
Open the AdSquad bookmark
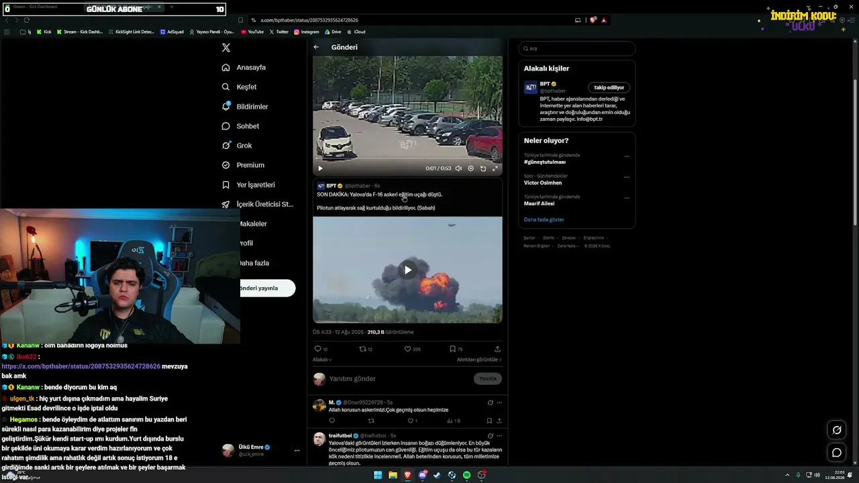click(172, 32)
